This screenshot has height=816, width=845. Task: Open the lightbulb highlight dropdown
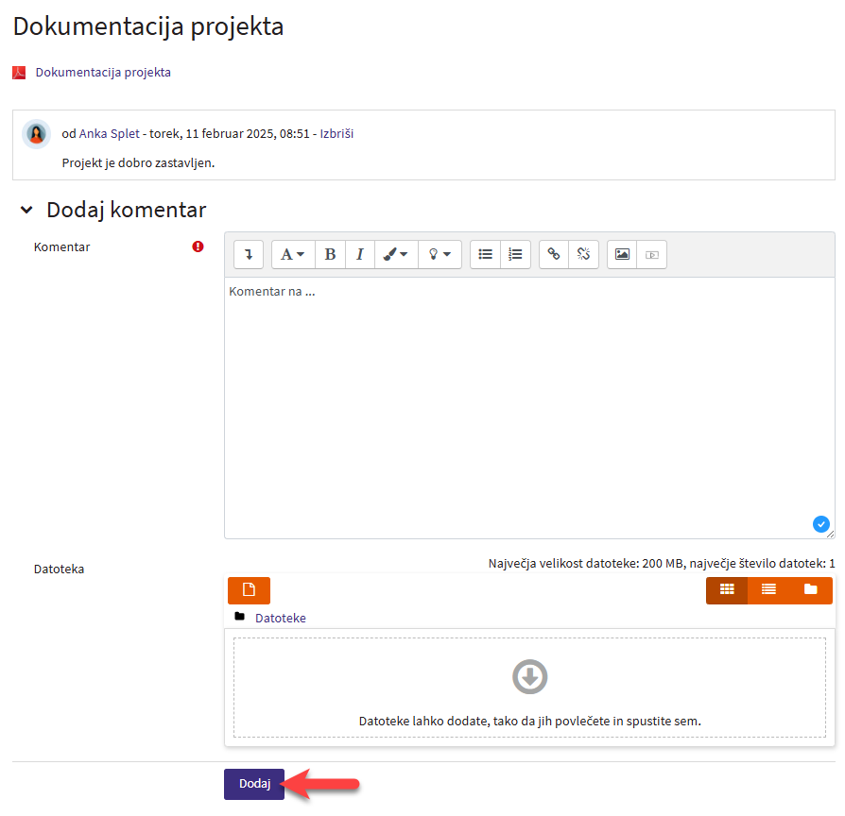(439, 254)
